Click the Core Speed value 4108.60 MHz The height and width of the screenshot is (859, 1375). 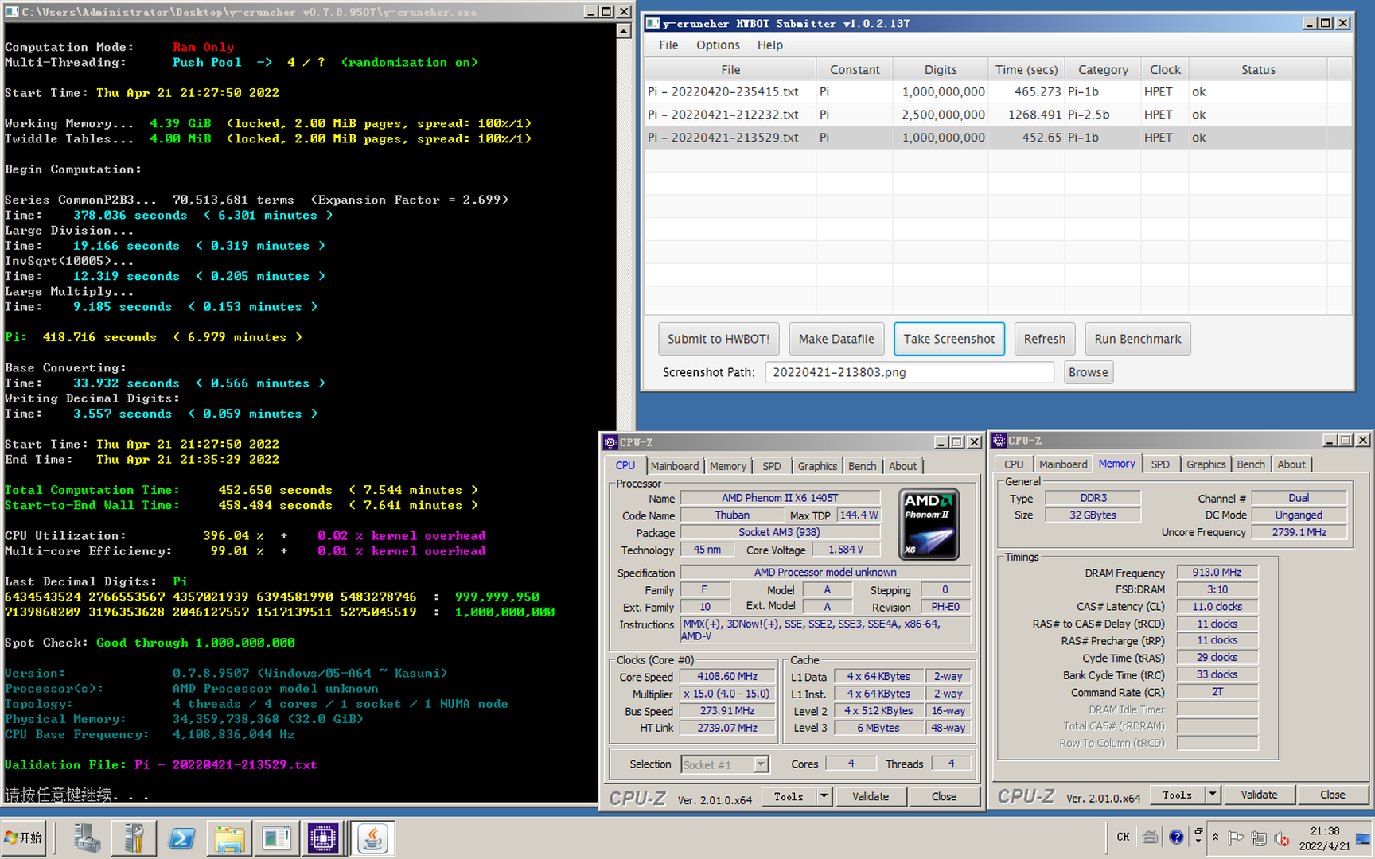point(727,677)
